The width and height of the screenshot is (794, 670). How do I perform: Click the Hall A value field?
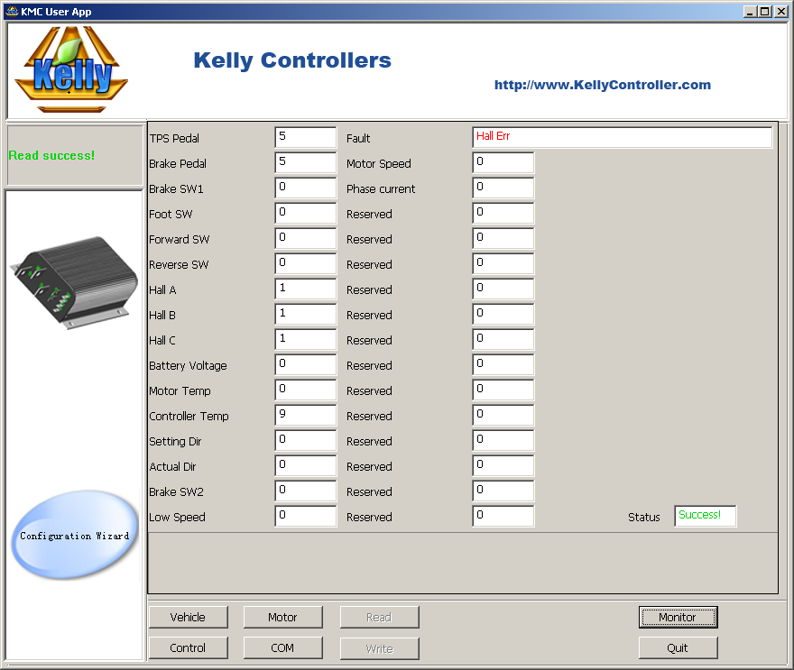306,289
